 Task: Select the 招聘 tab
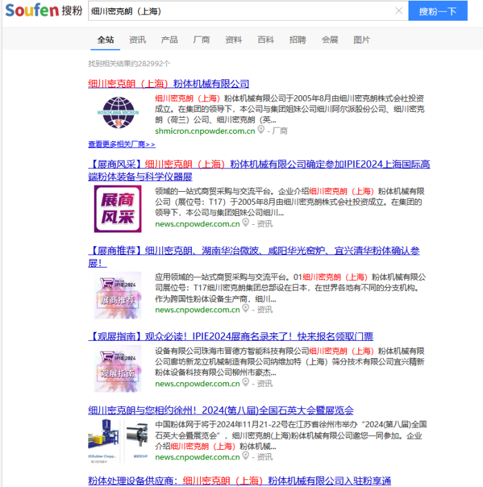297,40
